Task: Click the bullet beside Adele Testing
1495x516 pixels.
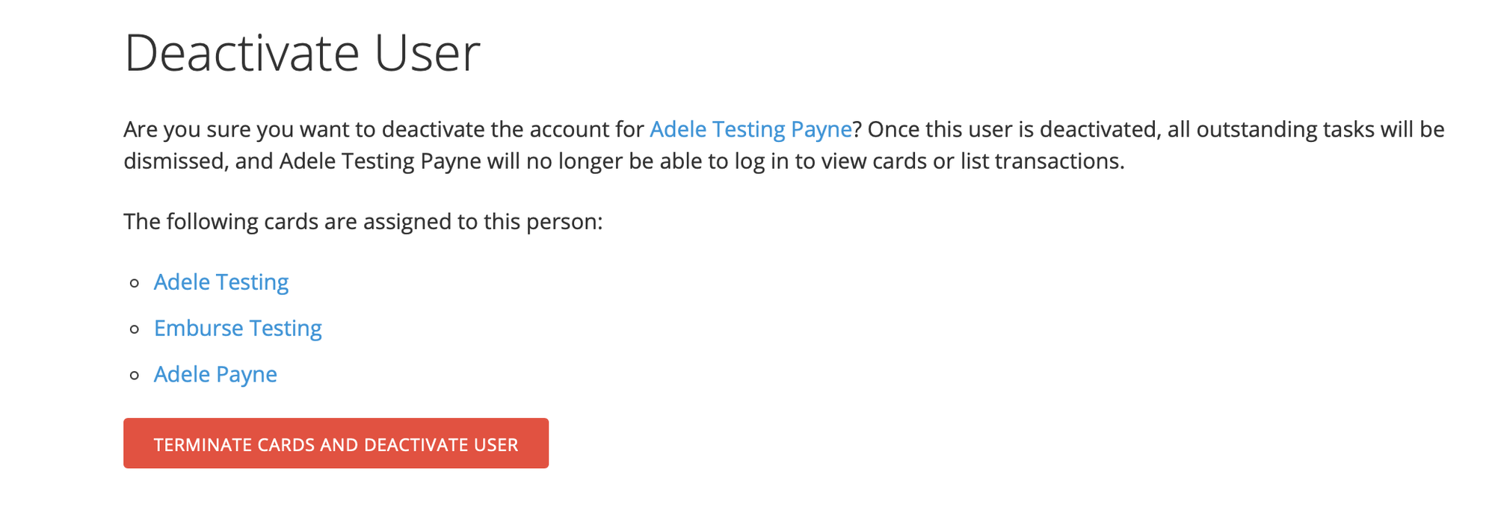Action: [x=134, y=283]
